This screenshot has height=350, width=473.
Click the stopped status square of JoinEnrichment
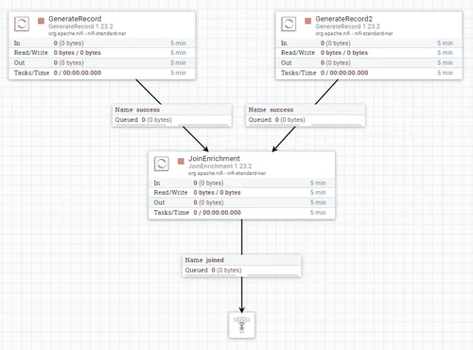tap(181, 161)
